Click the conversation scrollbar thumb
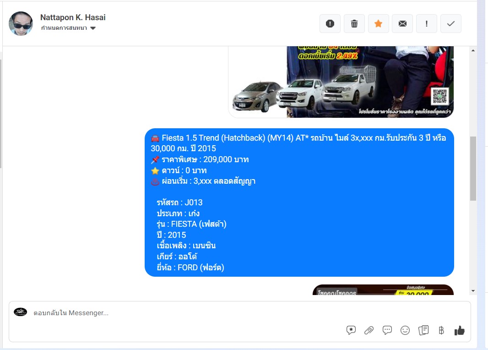Screen dimensions: 488x350 [x=473, y=169]
